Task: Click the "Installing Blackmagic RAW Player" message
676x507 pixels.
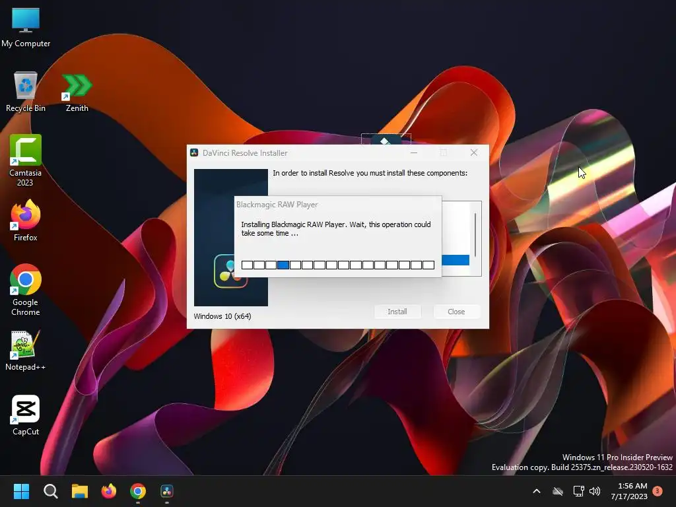Action: (x=336, y=229)
